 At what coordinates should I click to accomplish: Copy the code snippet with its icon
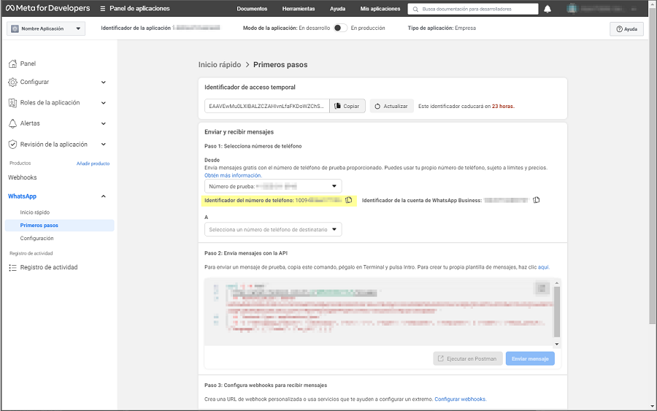542,288
